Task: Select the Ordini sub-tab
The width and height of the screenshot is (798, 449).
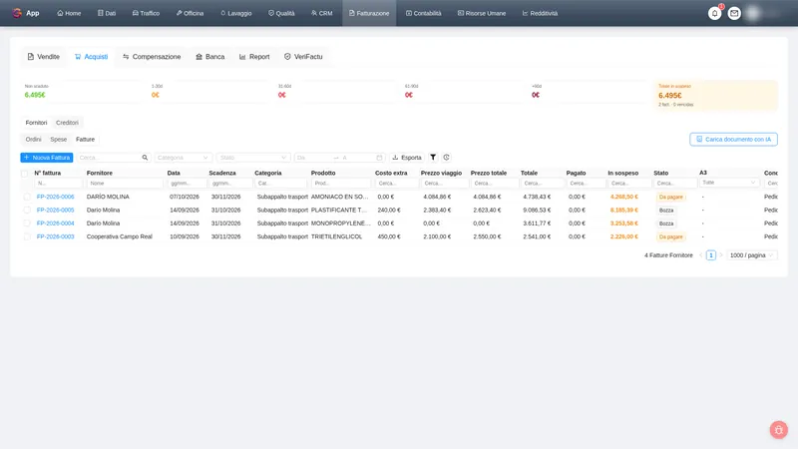Action: (x=34, y=139)
